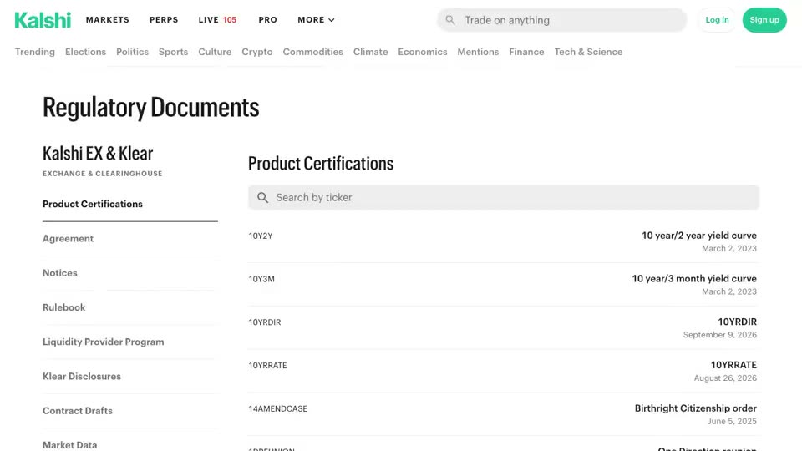Open the LIVE 105 page
The height and width of the screenshot is (451, 802).
[x=217, y=20]
